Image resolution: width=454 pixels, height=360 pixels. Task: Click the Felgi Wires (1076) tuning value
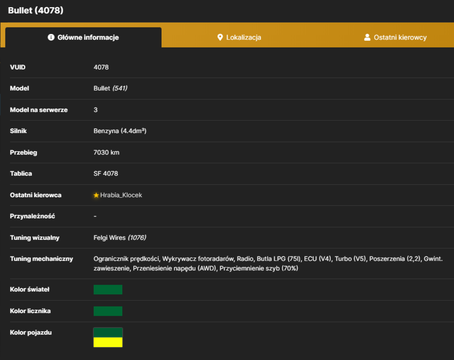119,238
